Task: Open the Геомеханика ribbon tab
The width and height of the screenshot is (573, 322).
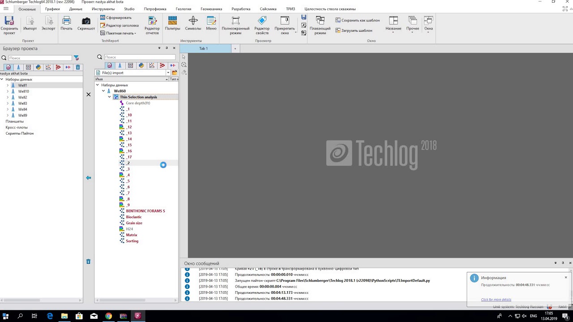Action: click(x=211, y=9)
